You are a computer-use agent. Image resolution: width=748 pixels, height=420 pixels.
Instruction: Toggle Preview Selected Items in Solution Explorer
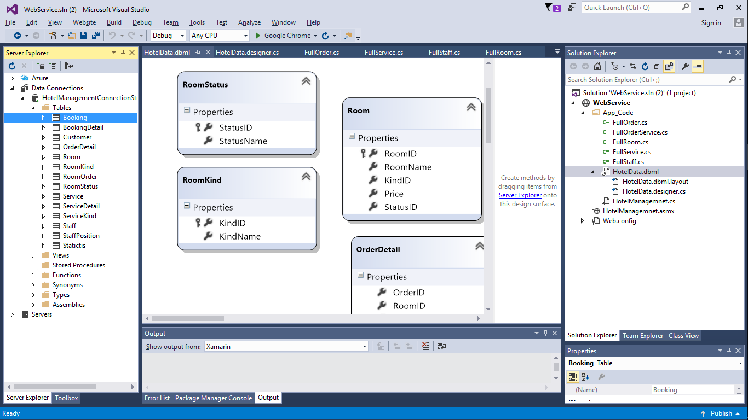click(698, 66)
